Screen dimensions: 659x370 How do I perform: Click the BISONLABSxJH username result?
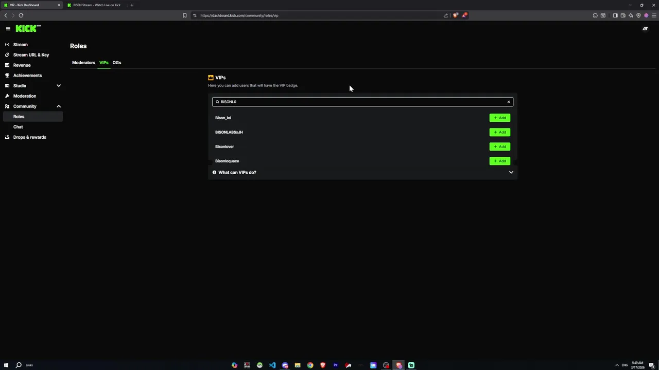click(x=229, y=132)
